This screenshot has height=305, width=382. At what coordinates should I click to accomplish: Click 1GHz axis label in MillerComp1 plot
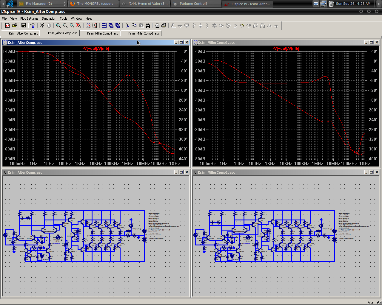tap(365, 164)
